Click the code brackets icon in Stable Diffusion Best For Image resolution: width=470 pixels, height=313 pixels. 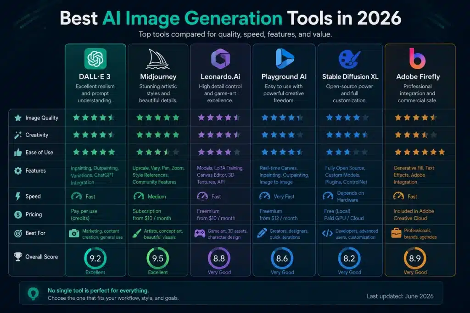tap(327, 233)
